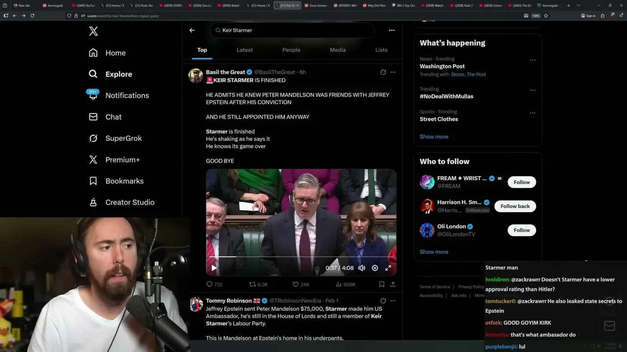Switch to the People tab
Screen dimensions: 627x352
(291, 50)
